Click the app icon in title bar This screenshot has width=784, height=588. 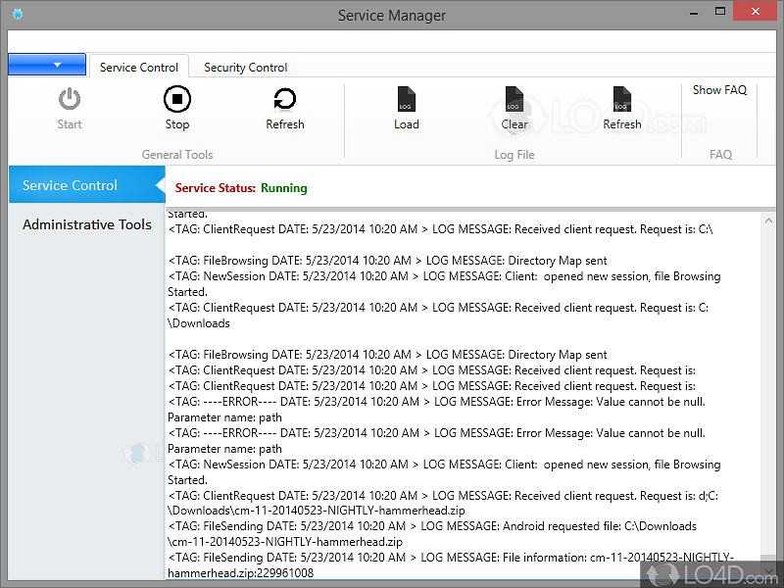pyautogui.click(x=17, y=15)
